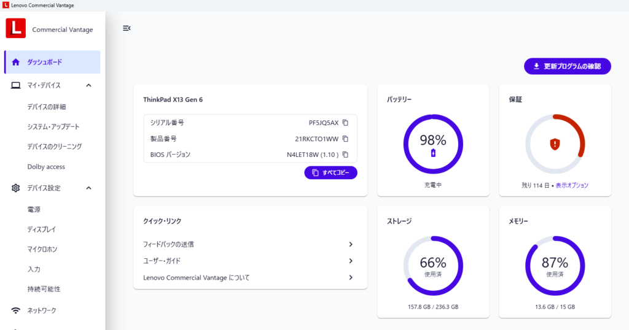Select ダッシュボード in the sidebar
The width and height of the screenshot is (629, 330).
[52, 62]
